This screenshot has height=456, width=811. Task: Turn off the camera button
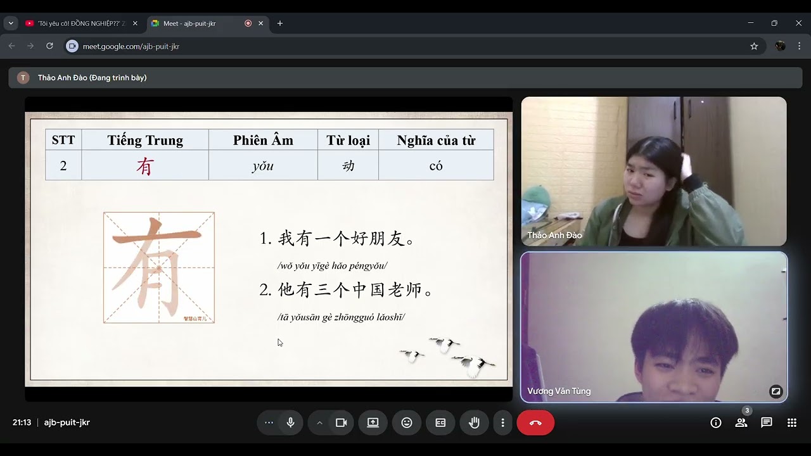coord(342,422)
